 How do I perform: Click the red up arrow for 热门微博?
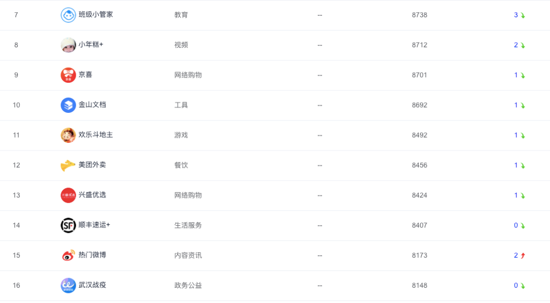523,255
